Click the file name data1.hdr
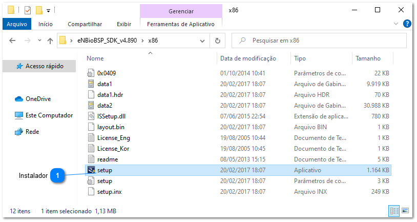 point(110,95)
